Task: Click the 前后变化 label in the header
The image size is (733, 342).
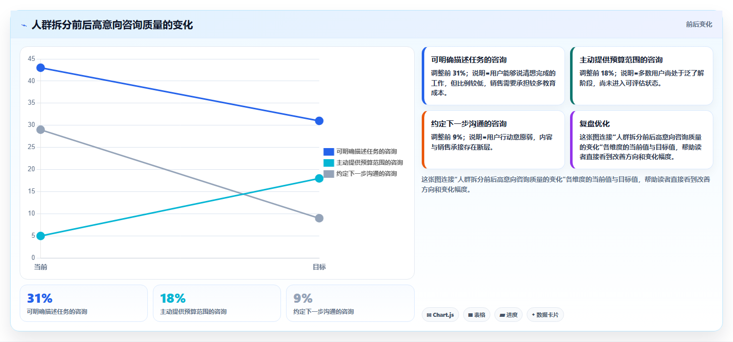Action: point(699,24)
